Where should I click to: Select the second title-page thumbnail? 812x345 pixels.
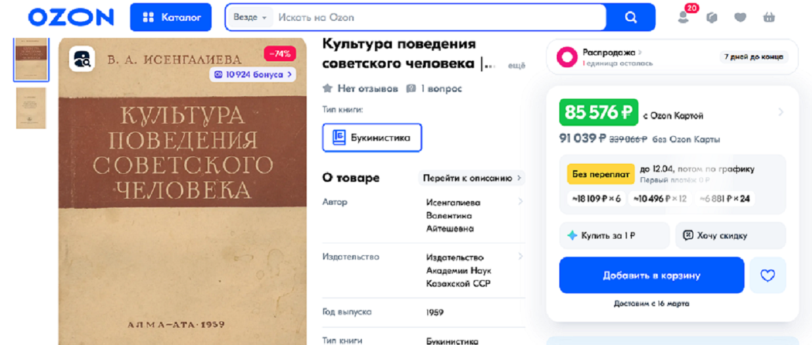coord(31,108)
